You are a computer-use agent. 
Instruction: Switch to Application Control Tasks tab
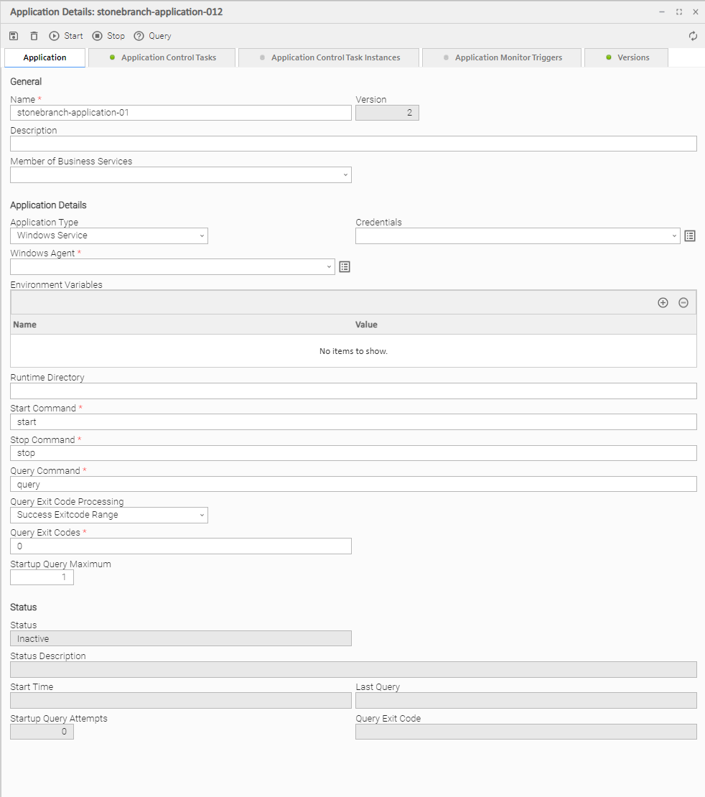click(x=162, y=58)
